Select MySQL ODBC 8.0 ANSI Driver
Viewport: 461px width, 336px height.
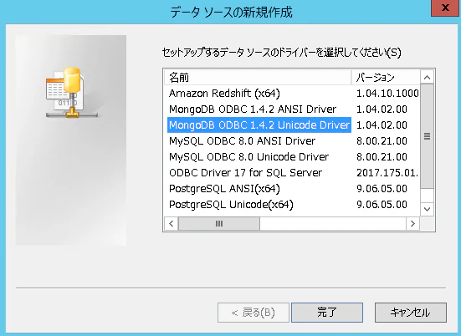(x=243, y=141)
